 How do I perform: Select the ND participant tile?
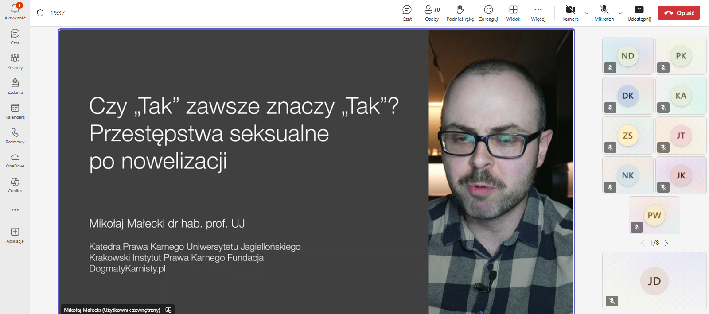click(627, 56)
